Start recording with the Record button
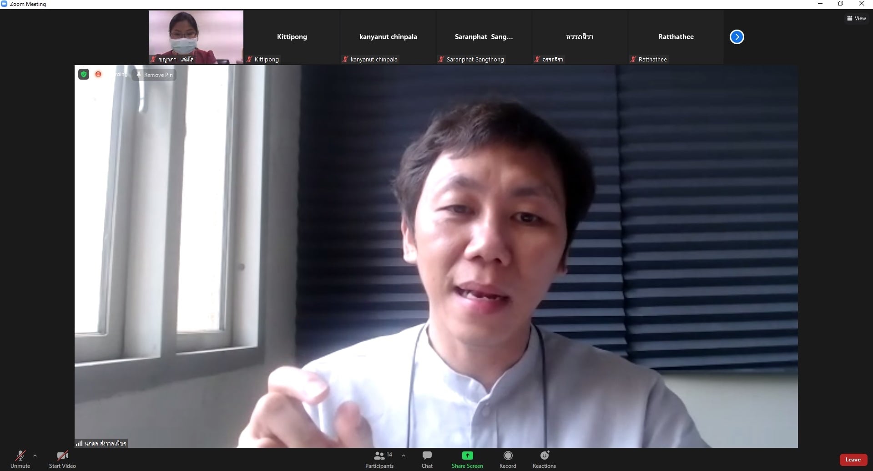 pyautogui.click(x=508, y=459)
